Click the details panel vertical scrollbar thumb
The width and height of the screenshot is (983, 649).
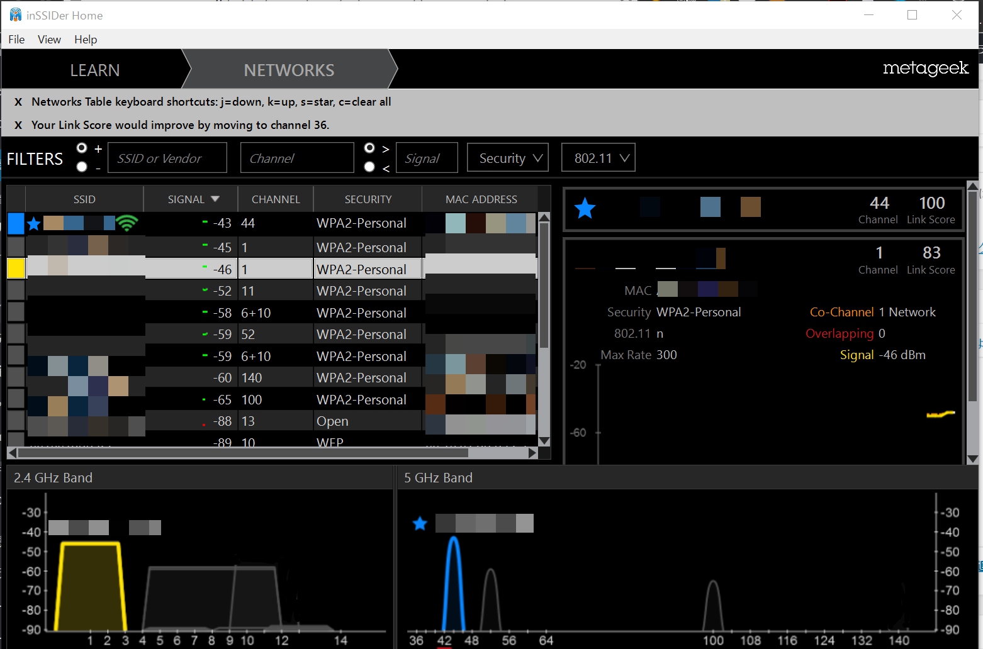tap(972, 297)
